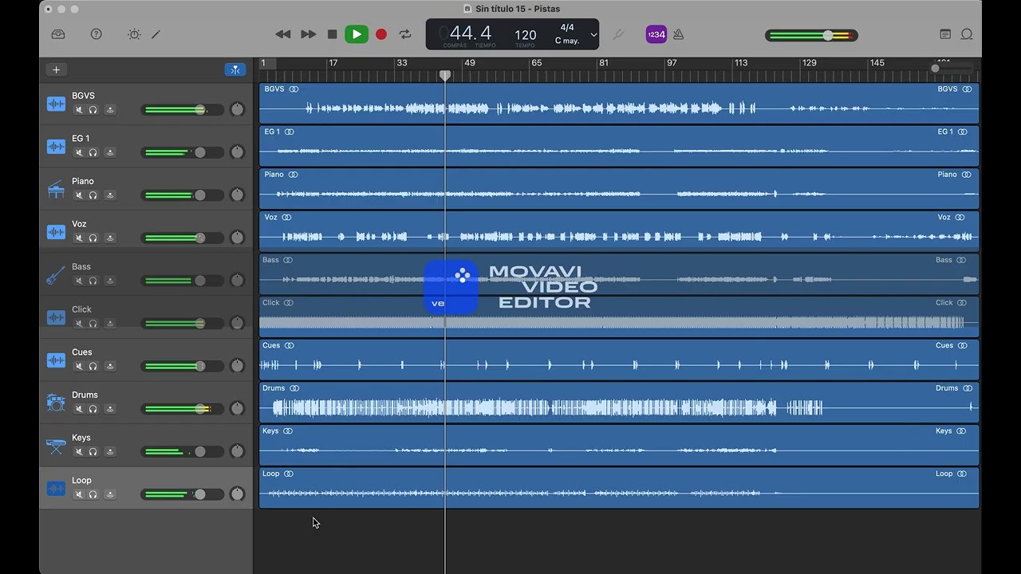The image size is (1021, 574).
Task: Toggle the metronome click button
Action: [x=679, y=34]
